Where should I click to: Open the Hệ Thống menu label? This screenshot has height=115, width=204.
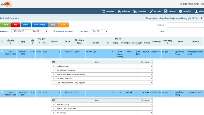[x=187, y=11]
